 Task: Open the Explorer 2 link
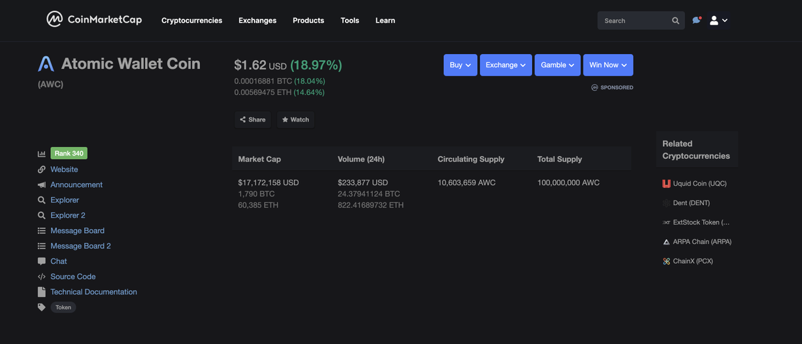coord(68,216)
